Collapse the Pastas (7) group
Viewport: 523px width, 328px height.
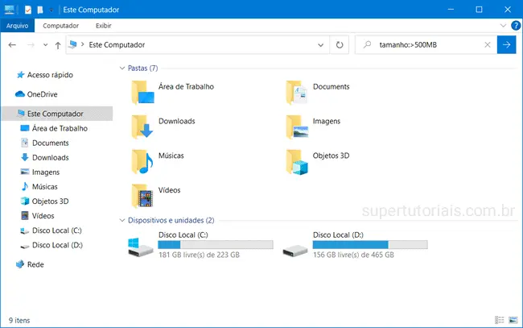[121, 69]
